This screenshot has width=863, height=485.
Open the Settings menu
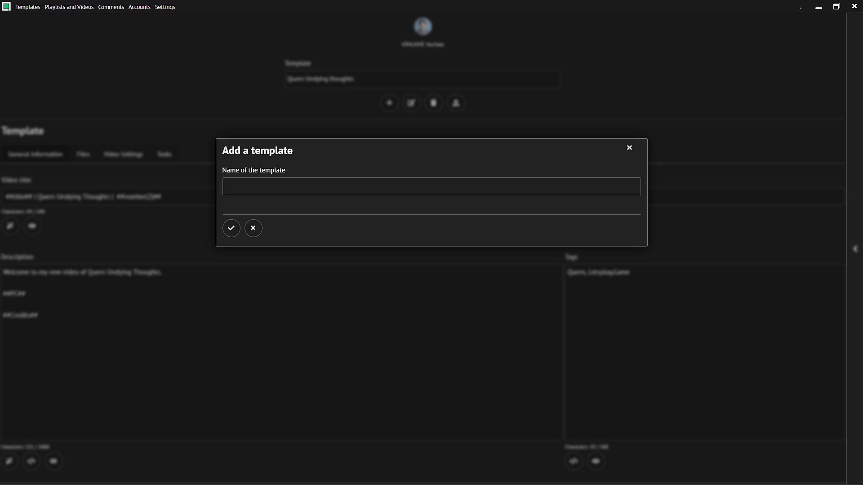[x=165, y=7]
